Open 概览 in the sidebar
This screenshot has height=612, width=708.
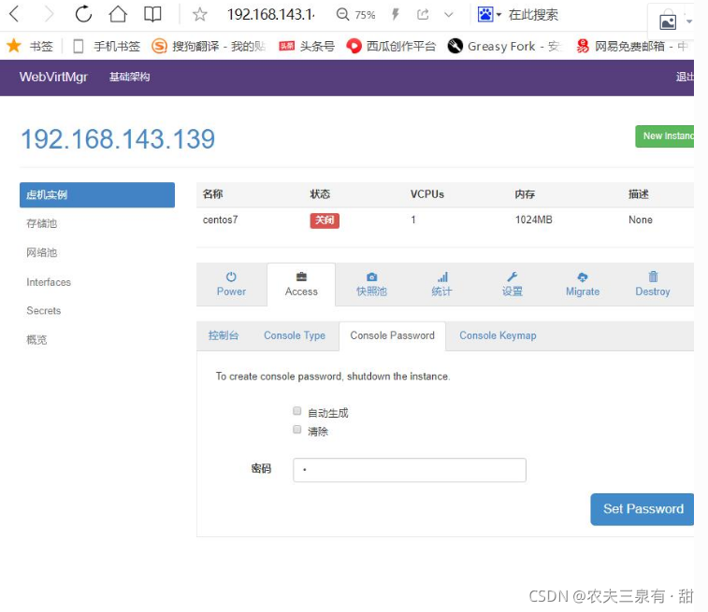(x=36, y=339)
